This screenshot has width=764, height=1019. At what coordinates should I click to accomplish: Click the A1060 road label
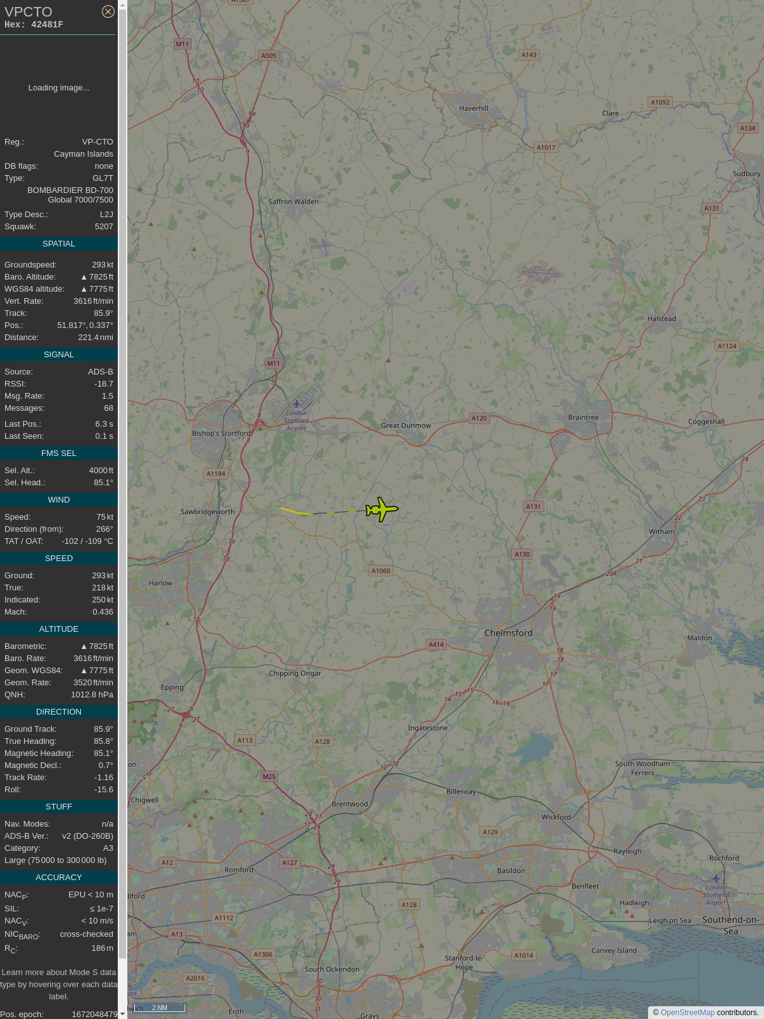pos(381,571)
